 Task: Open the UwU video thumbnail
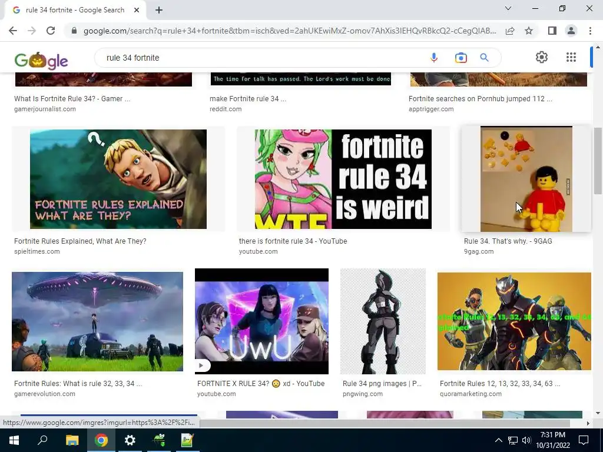[261, 321]
